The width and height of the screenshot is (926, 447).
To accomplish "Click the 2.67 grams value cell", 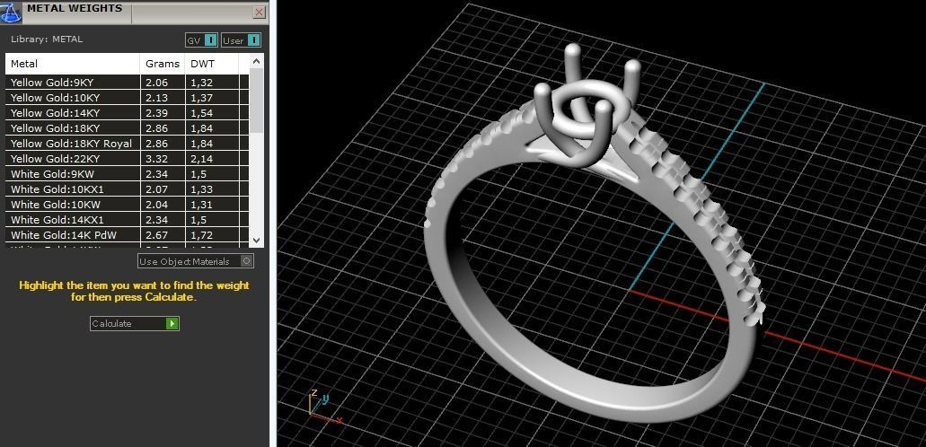I will tap(163, 235).
